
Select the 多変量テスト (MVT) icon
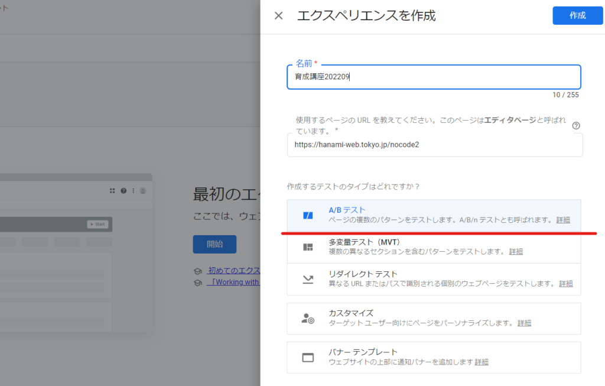click(x=308, y=247)
